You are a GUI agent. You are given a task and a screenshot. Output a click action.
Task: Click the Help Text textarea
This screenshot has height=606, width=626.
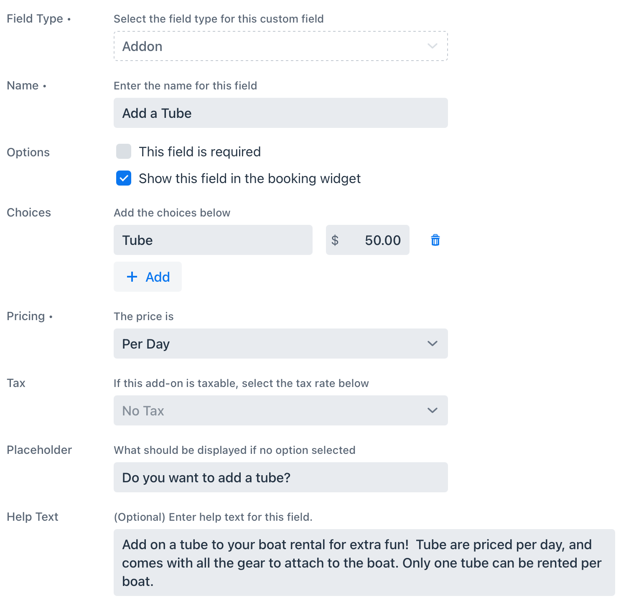tap(364, 563)
